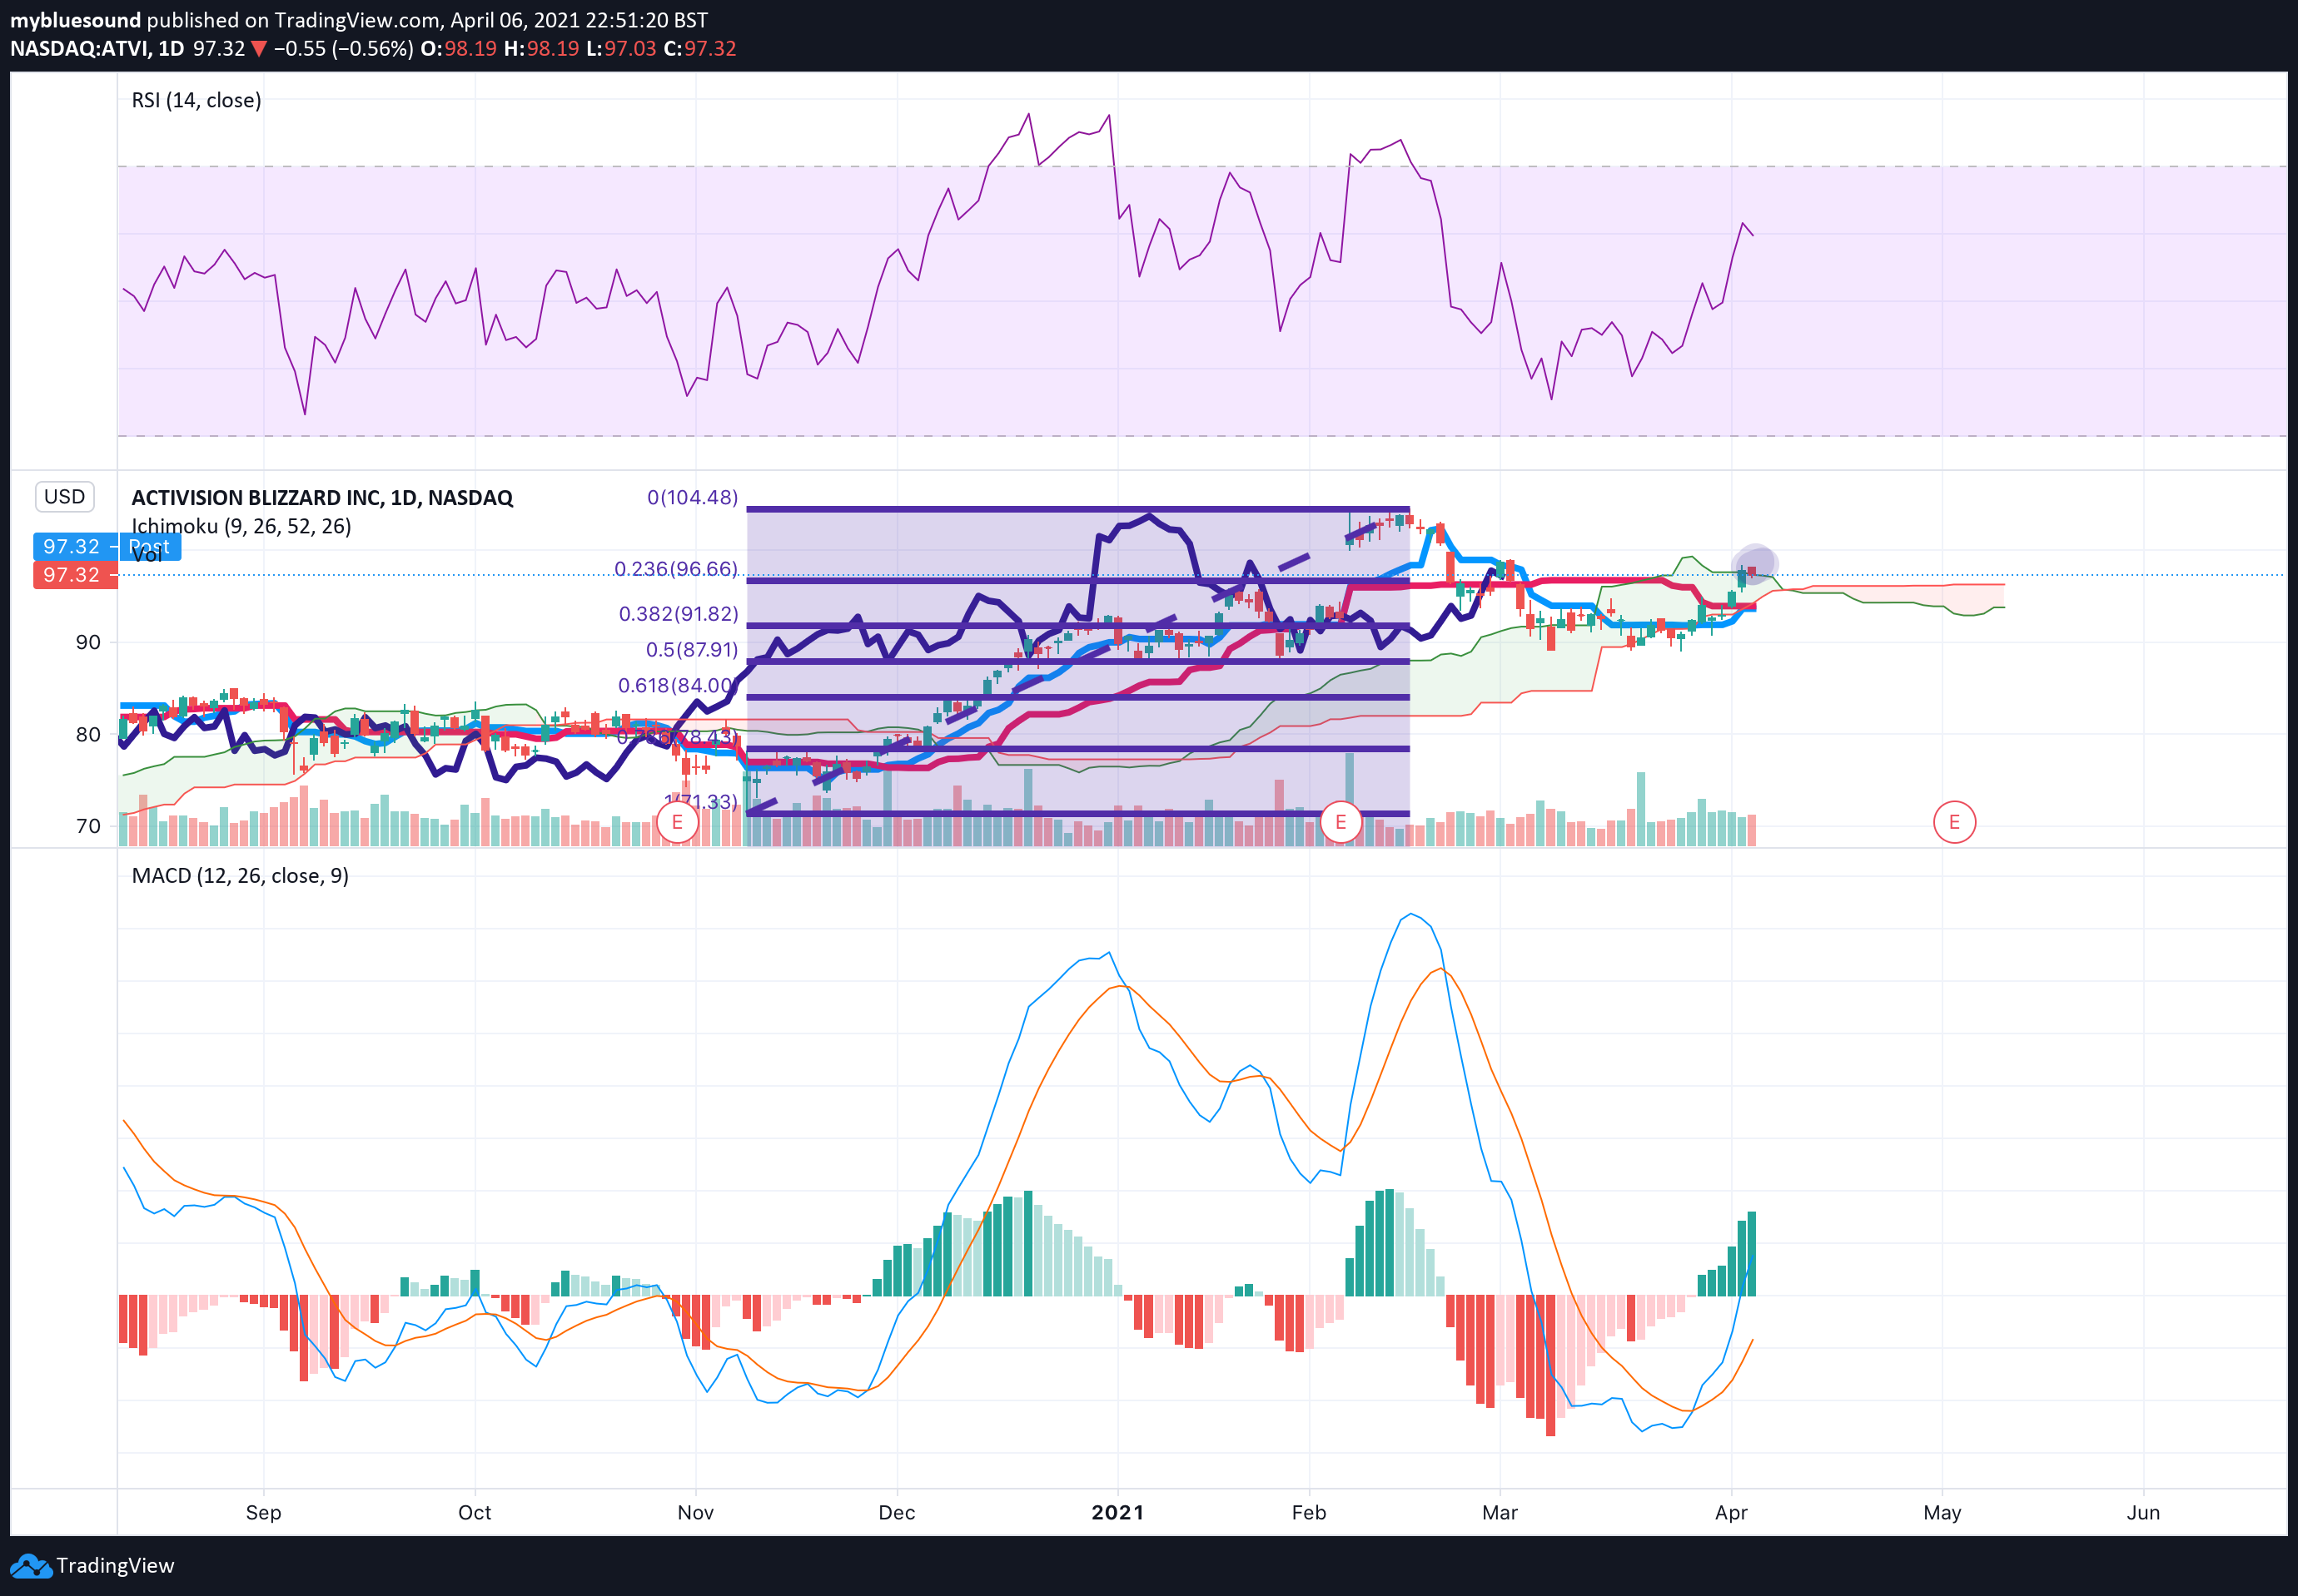This screenshot has height=1596, width=2298.
Task: Click the ACTIVISION BLIZZARD INC chart title
Action: [322, 498]
